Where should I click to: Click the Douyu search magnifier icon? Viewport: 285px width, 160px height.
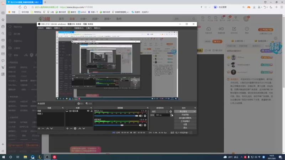tap(193, 19)
